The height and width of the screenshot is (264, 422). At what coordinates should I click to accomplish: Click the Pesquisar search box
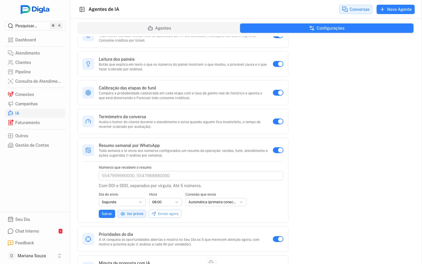[35, 26]
